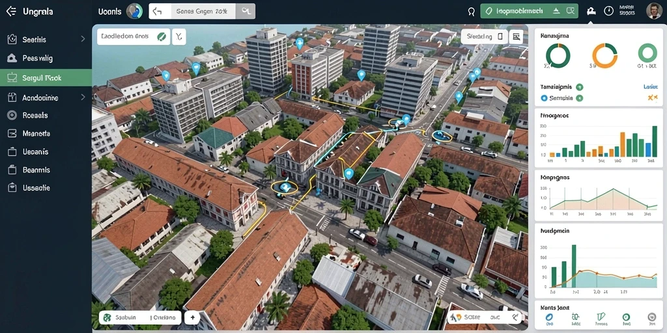Select the Sergul Ftook sidebar item
The height and width of the screenshot is (333, 667).
click(x=46, y=78)
